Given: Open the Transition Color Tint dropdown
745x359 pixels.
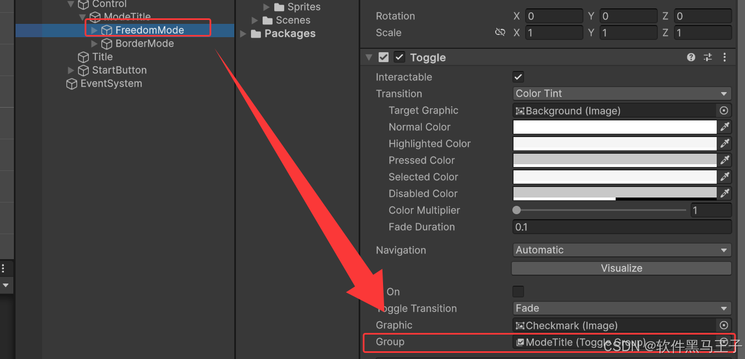Looking at the screenshot, I should [622, 94].
